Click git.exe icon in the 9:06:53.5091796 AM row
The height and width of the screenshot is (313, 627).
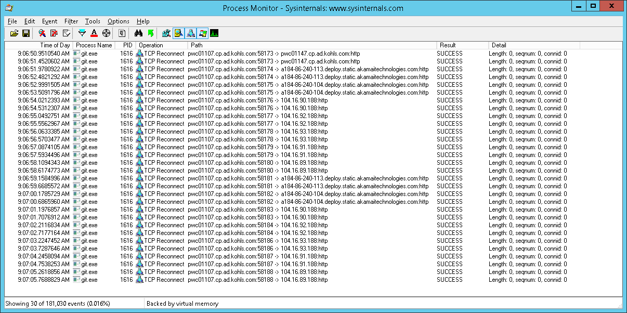(76, 93)
